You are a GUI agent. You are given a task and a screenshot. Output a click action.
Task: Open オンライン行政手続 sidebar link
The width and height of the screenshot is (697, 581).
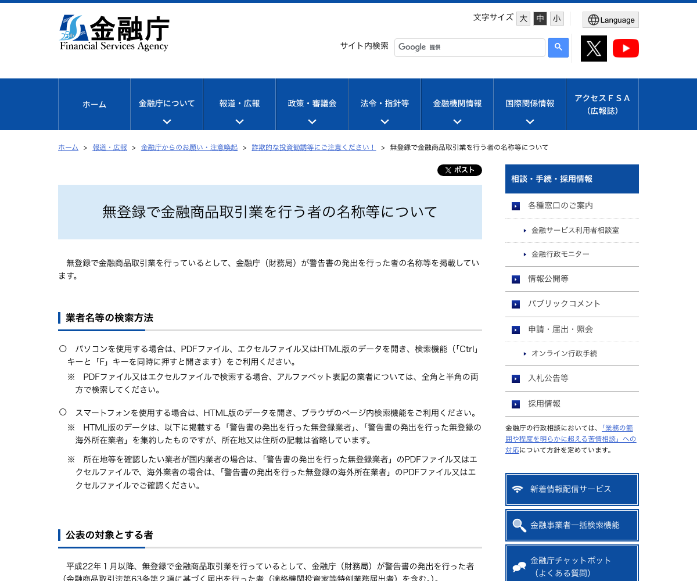click(564, 354)
